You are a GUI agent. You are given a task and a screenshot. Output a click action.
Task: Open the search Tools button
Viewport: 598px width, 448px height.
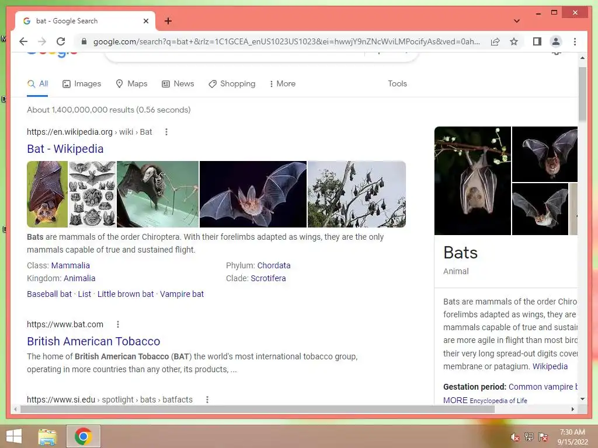click(397, 84)
